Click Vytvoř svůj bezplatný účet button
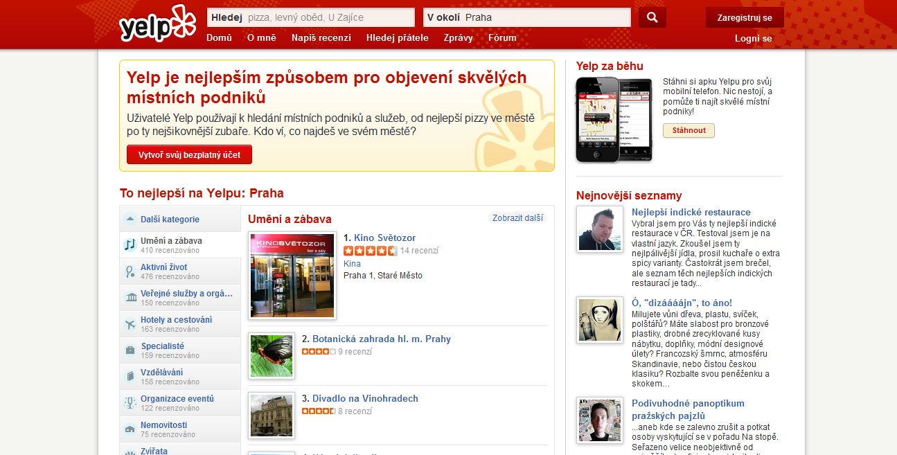 point(189,154)
